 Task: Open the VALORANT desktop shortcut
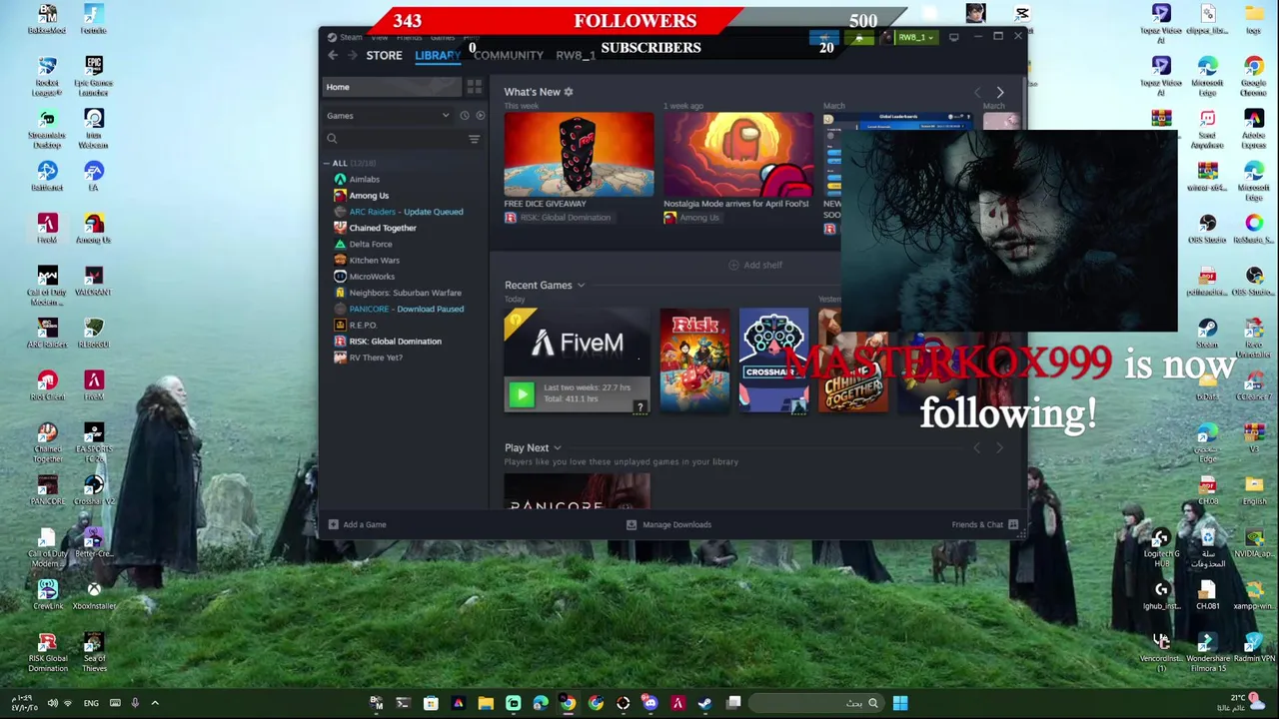coord(94,281)
